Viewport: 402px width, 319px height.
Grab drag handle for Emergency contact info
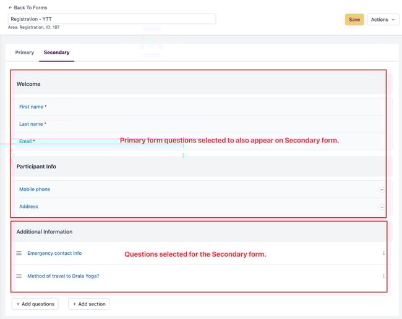tap(19, 253)
